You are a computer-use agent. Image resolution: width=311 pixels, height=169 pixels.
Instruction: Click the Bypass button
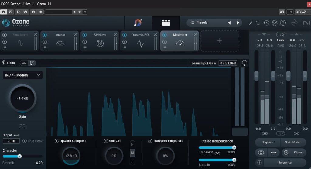(267, 142)
